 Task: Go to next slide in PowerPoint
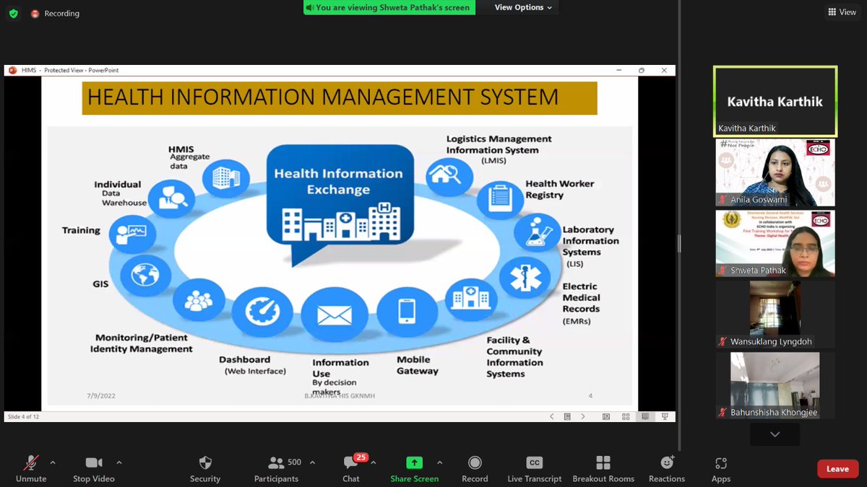[583, 416]
